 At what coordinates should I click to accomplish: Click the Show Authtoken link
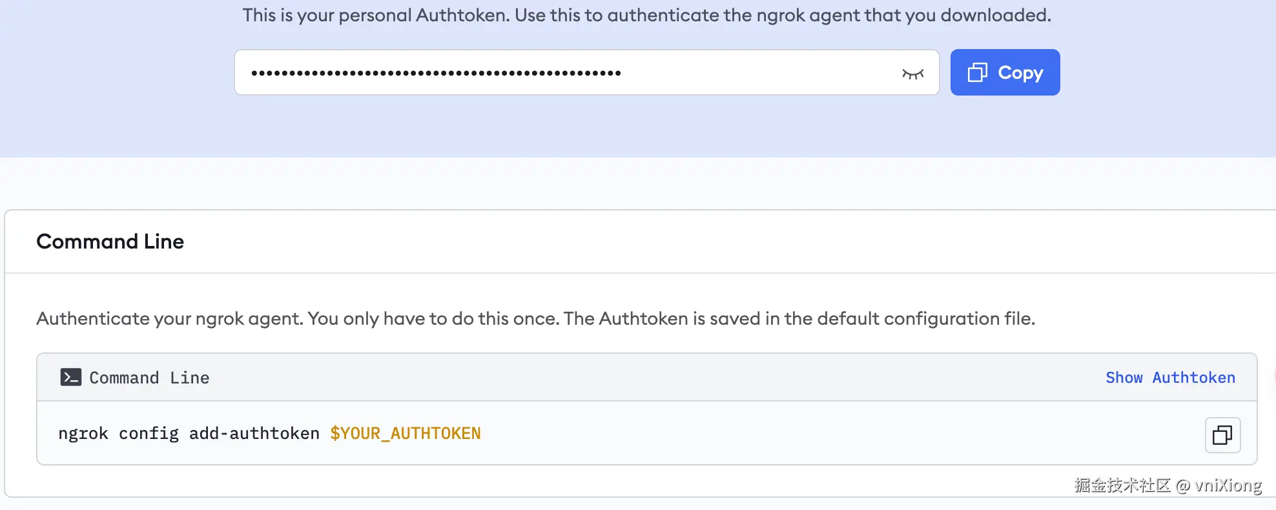pyautogui.click(x=1169, y=378)
